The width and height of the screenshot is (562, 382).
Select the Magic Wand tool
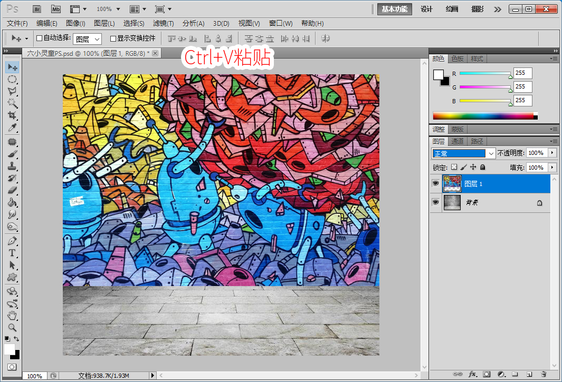[x=12, y=103]
